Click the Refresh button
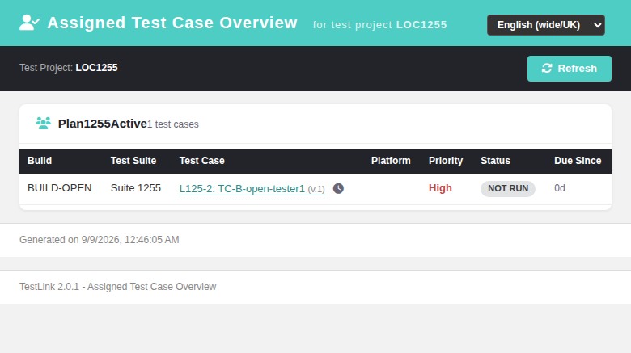631x353 pixels. pyautogui.click(x=569, y=69)
